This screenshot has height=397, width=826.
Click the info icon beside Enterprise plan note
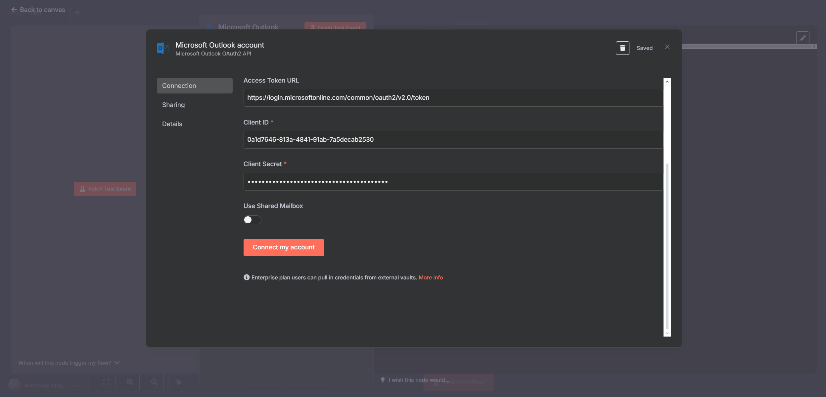click(247, 277)
